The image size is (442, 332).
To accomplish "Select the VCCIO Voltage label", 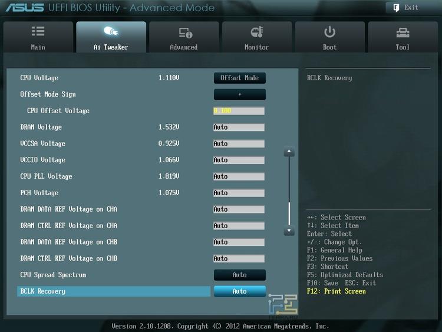I will [42, 160].
